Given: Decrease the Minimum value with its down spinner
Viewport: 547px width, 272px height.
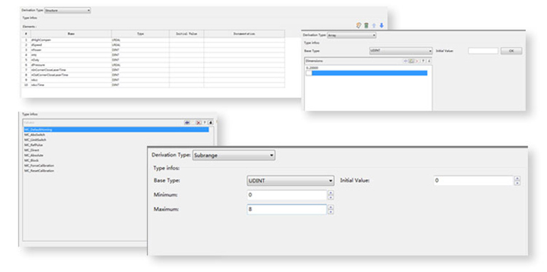Looking at the screenshot, I should click(331, 198).
